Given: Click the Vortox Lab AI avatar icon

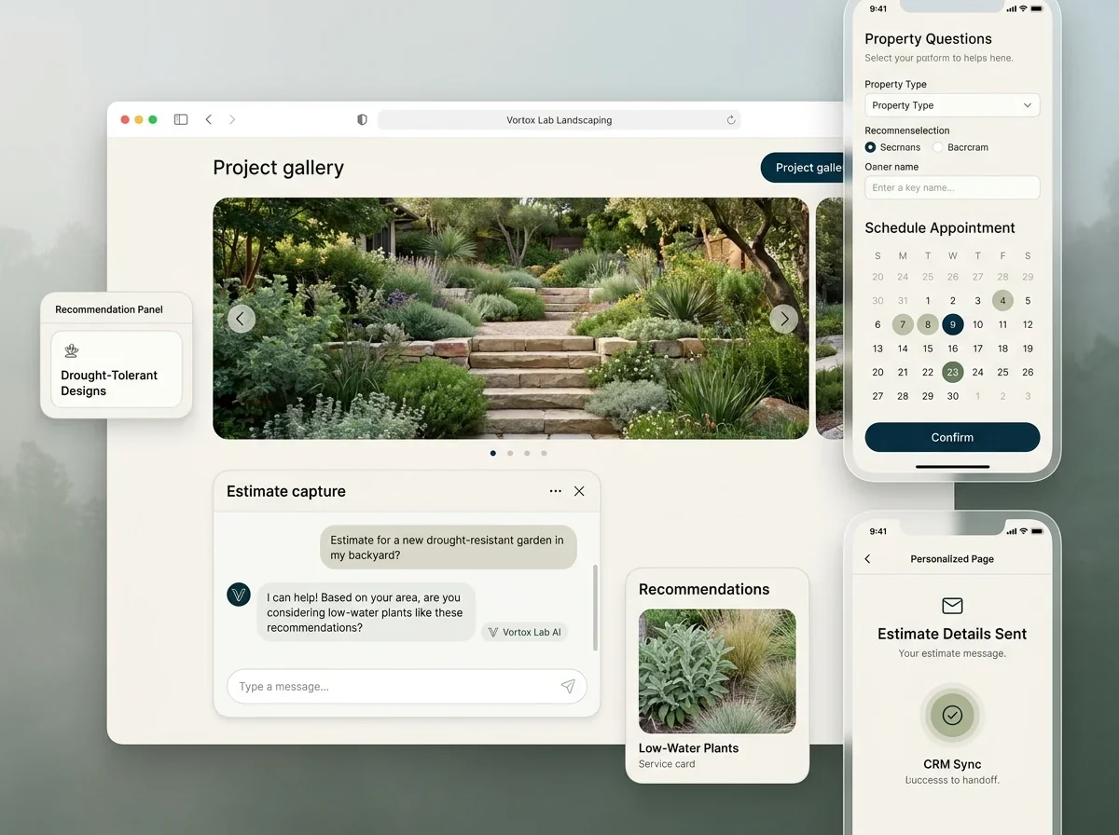Looking at the screenshot, I should (x=239, y=595).
